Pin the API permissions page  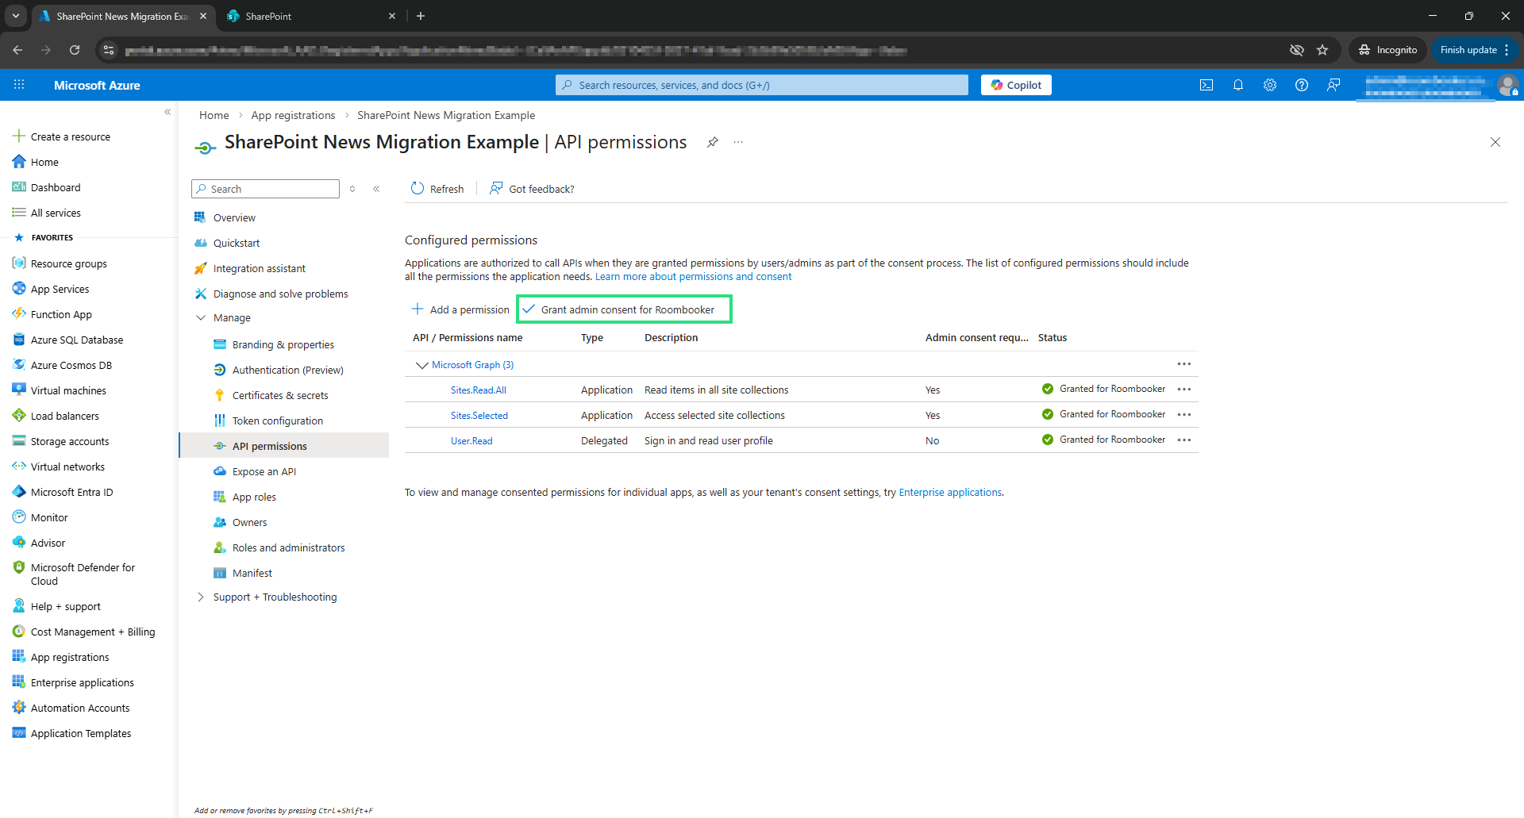tap(713, 142)
